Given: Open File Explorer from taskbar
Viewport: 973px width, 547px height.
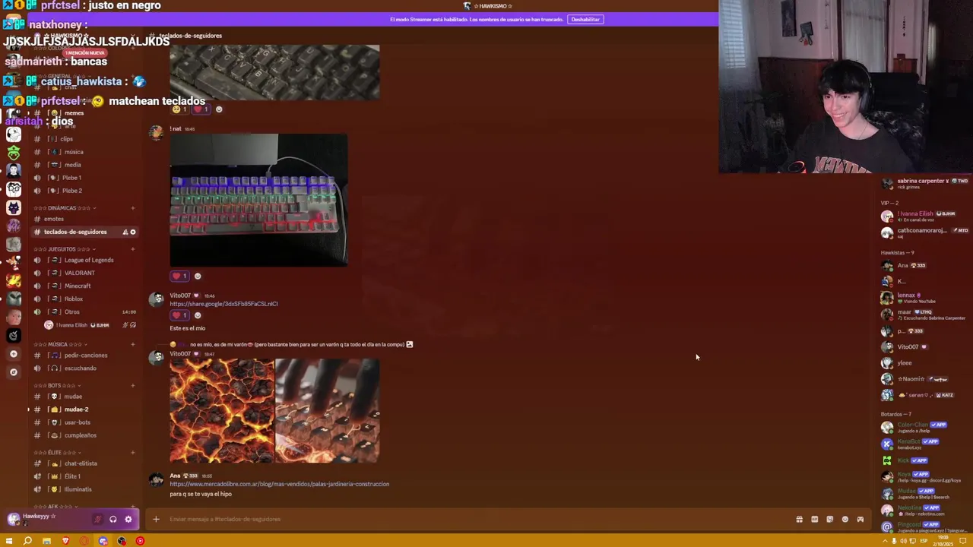Looking at the screenshot, I should click(x=46, y=541).
